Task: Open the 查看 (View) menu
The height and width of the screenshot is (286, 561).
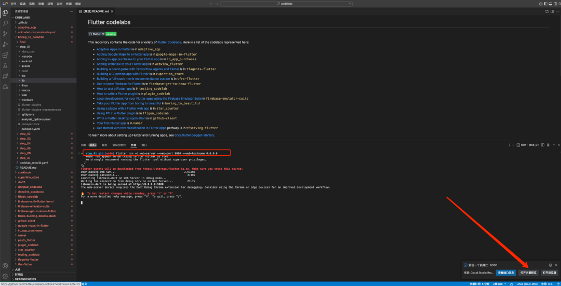Action: pos(41,4)
